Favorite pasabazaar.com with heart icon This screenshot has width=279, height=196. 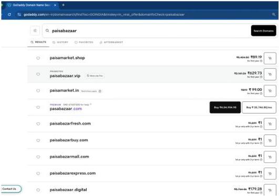[x=38, y=107]
